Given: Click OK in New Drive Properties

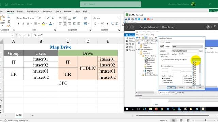Looking at the screenshot, I should [171, 88].
